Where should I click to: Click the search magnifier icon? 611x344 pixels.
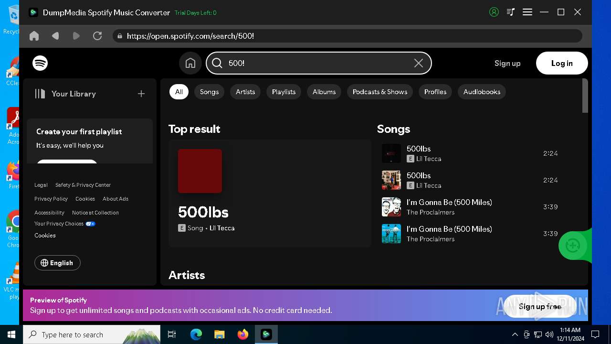pos(217,63)
